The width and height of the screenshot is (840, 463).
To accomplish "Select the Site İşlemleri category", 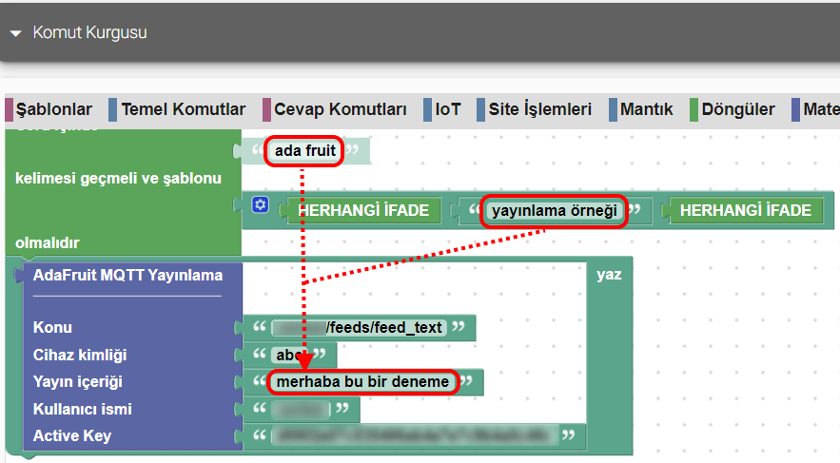I will click(x=539, y=109).
